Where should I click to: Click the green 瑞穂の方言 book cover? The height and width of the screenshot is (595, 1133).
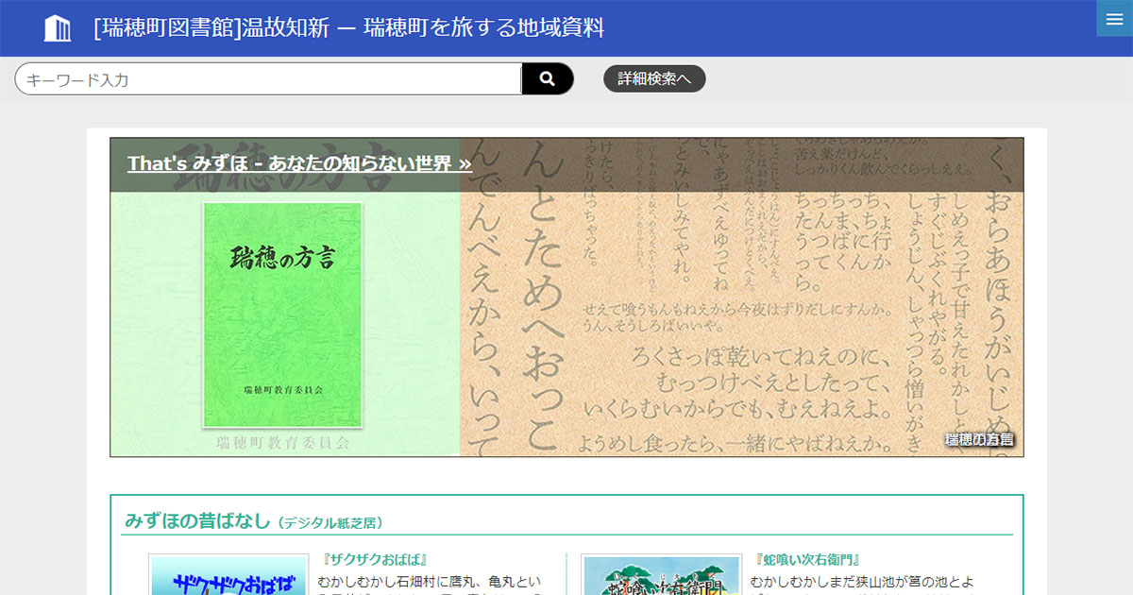point(282,314)
